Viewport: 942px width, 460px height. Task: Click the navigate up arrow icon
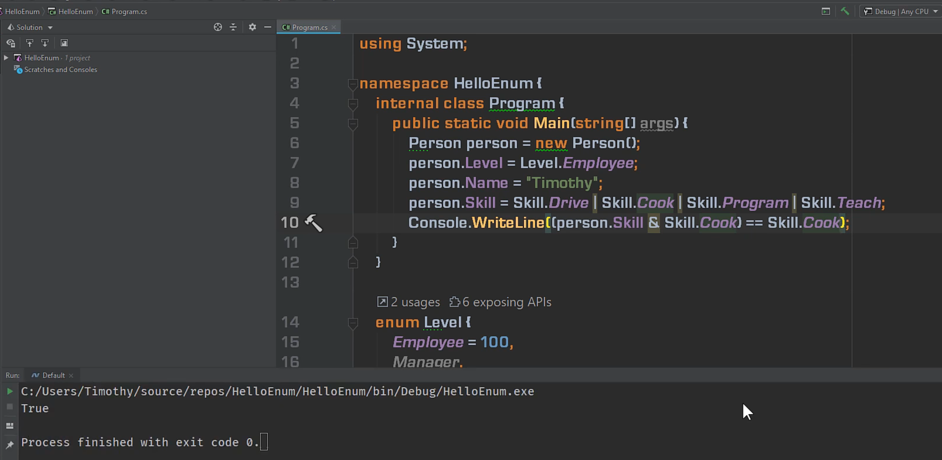[x=29, y=43]
